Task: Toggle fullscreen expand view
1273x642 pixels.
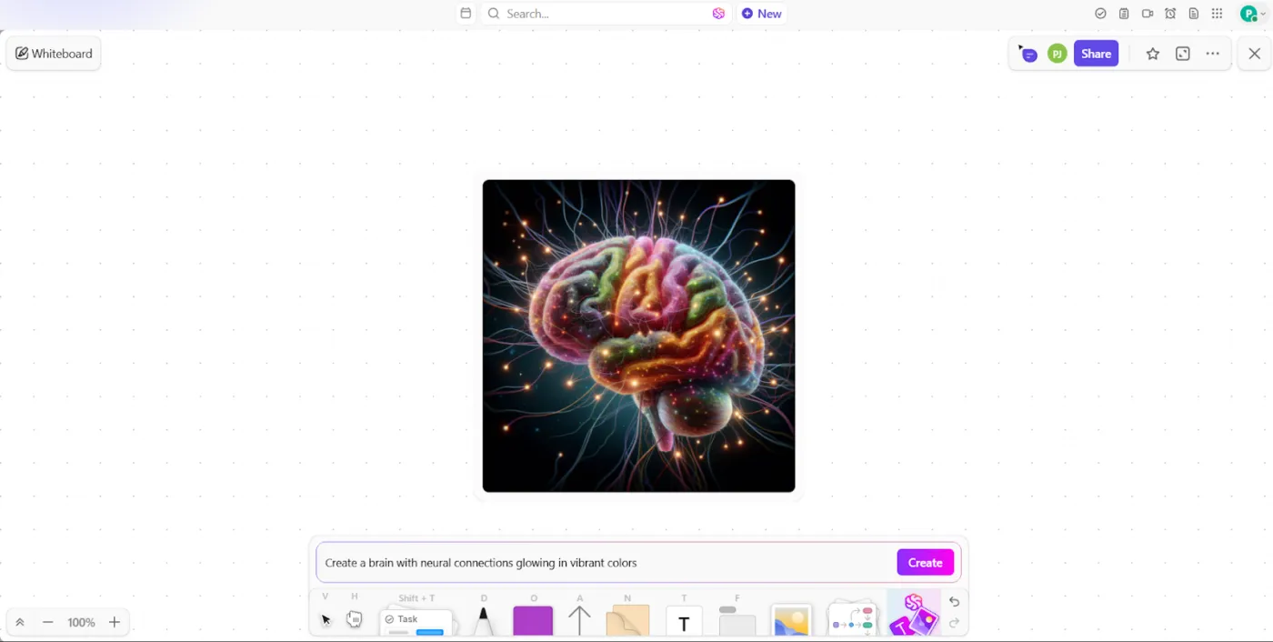Action: [1183, 54]
